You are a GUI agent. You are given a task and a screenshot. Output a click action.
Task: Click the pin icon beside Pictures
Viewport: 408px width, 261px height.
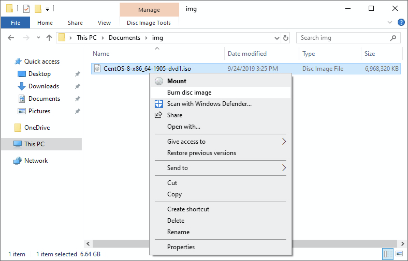77,111
